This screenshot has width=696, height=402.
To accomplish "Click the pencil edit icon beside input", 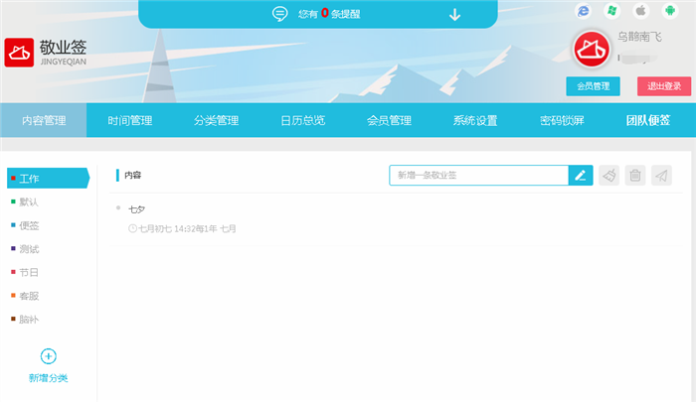I will point(581,176).
